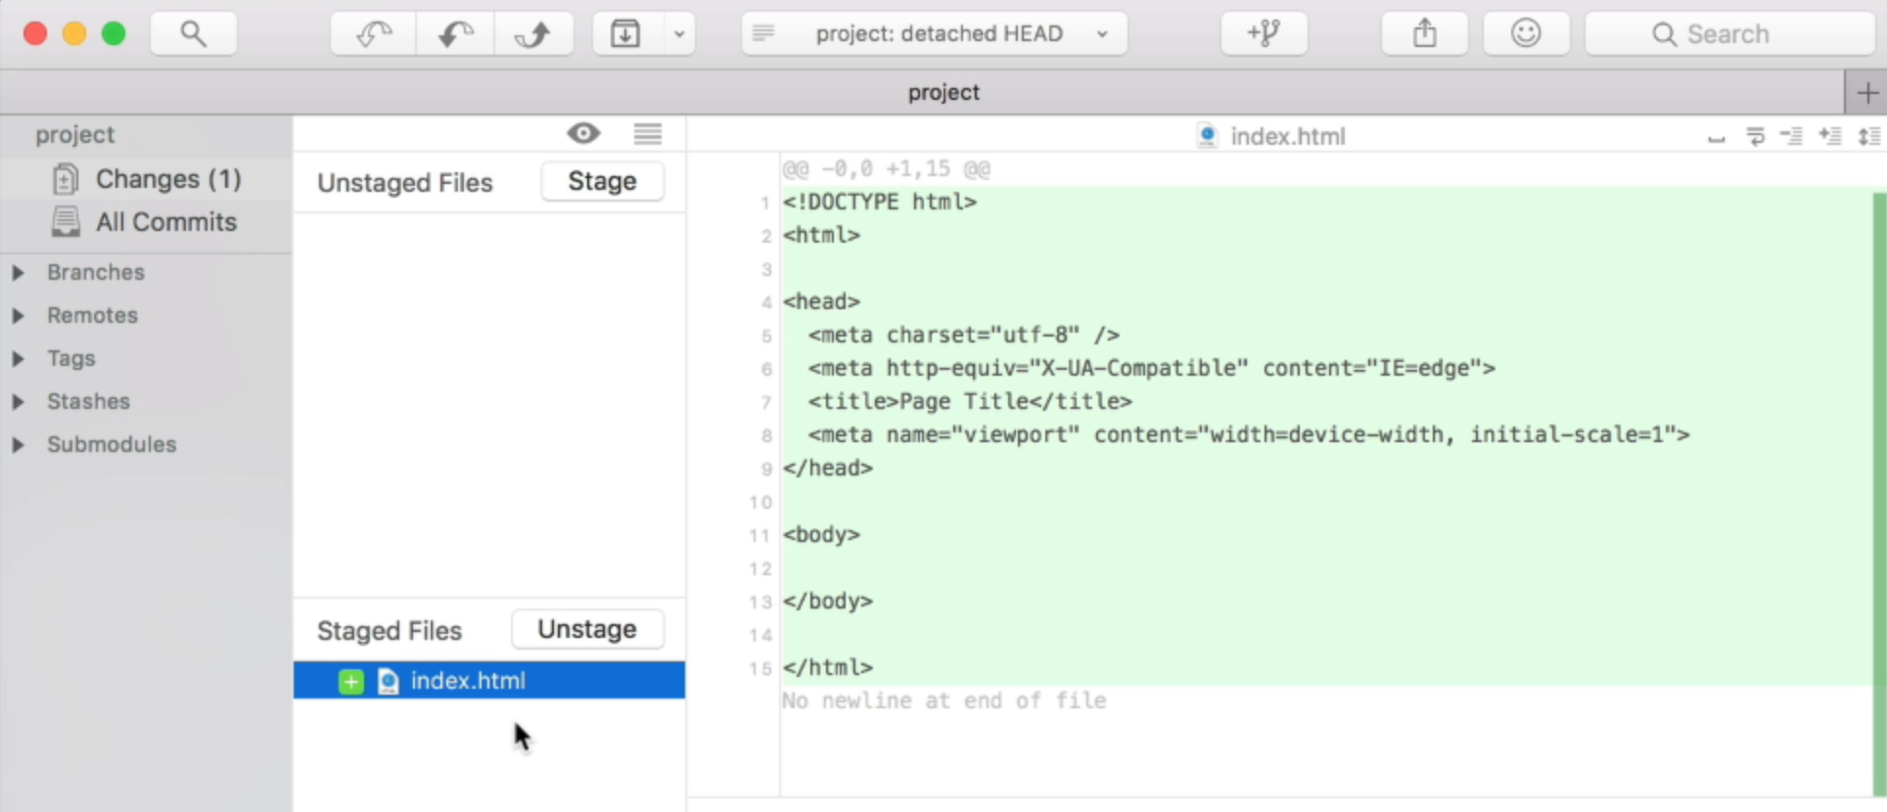Toggle whitespace display in diff header
Screen dimensions: 1887x812
[x=1716, y=137]
